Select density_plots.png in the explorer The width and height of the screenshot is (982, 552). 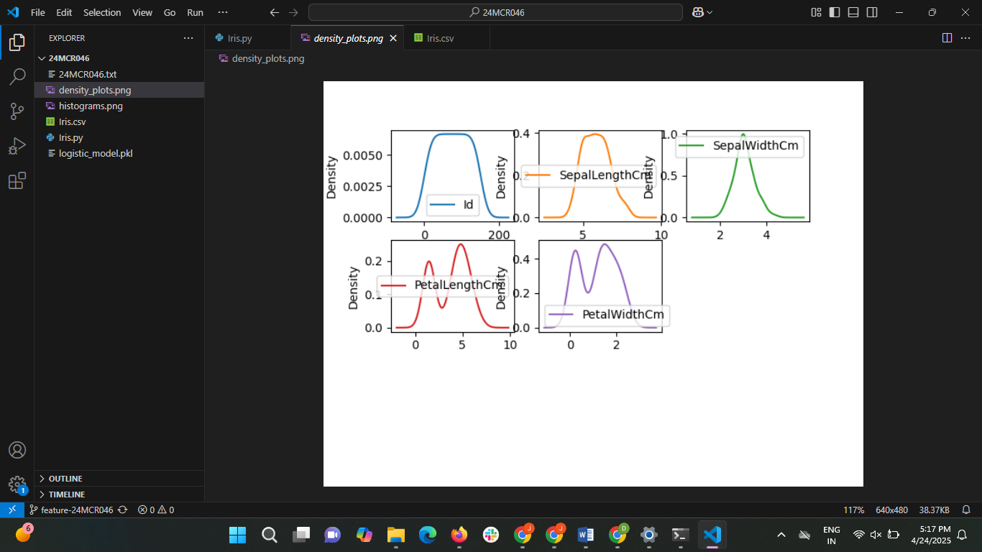click(x=119, y=90)
